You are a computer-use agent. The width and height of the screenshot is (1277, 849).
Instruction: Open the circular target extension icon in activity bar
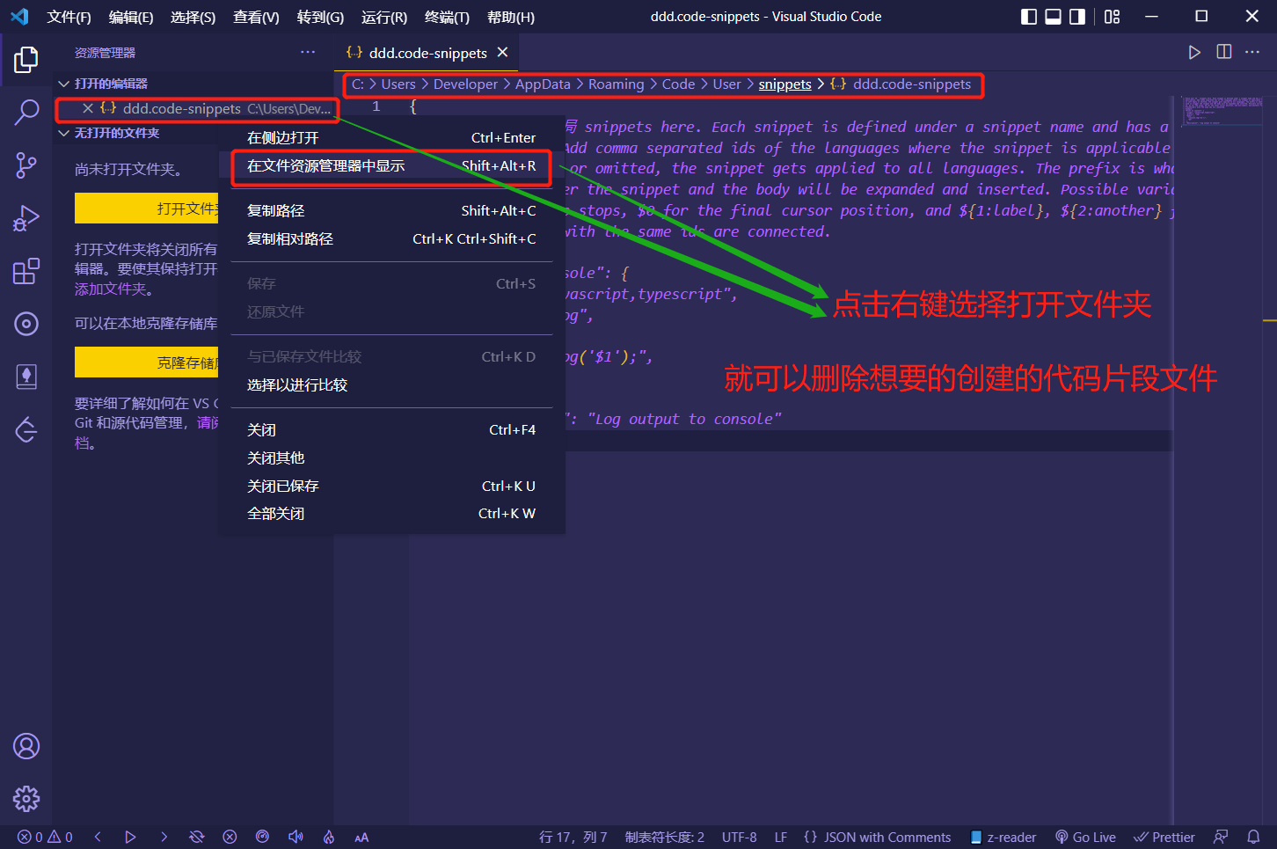[26, 324]
